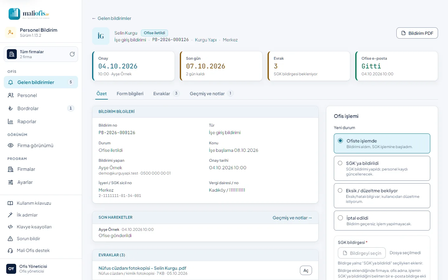Select the Eksik / düzeltme bekliyor option
Image resolution: width=448 pixels, height=280 pixels.
tap(382, 196)
